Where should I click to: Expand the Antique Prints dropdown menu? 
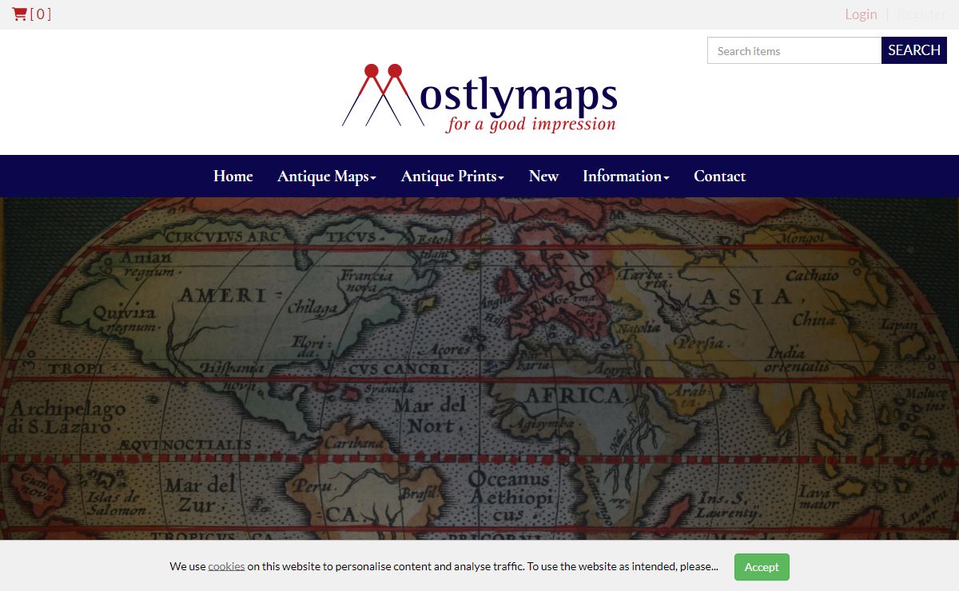pyautogui.click(x=452, y=176)
